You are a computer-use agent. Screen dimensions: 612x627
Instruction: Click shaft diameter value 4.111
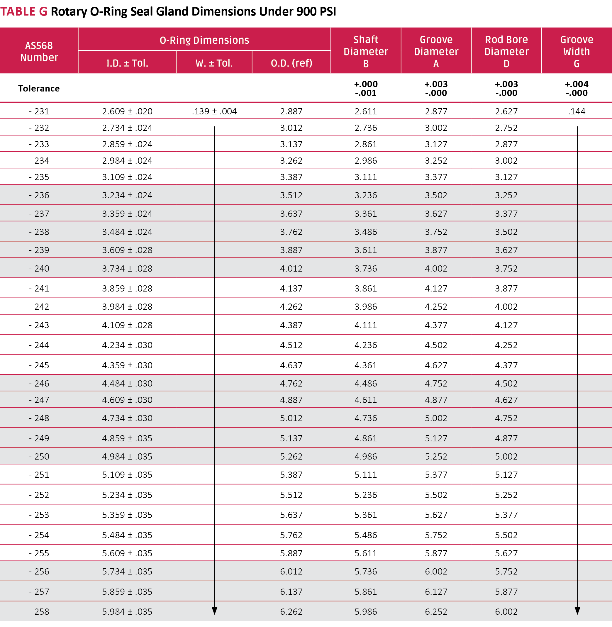point(365,325)
